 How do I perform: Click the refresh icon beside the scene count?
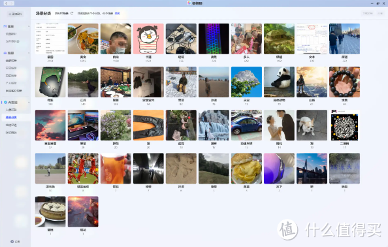coord(72,13)
